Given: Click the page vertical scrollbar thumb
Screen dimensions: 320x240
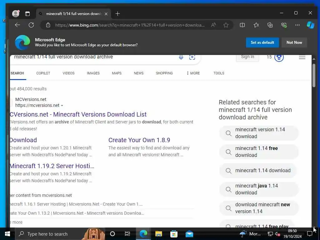Looking at the screenshot, I should pyautogui.click(x=314, y=76).
